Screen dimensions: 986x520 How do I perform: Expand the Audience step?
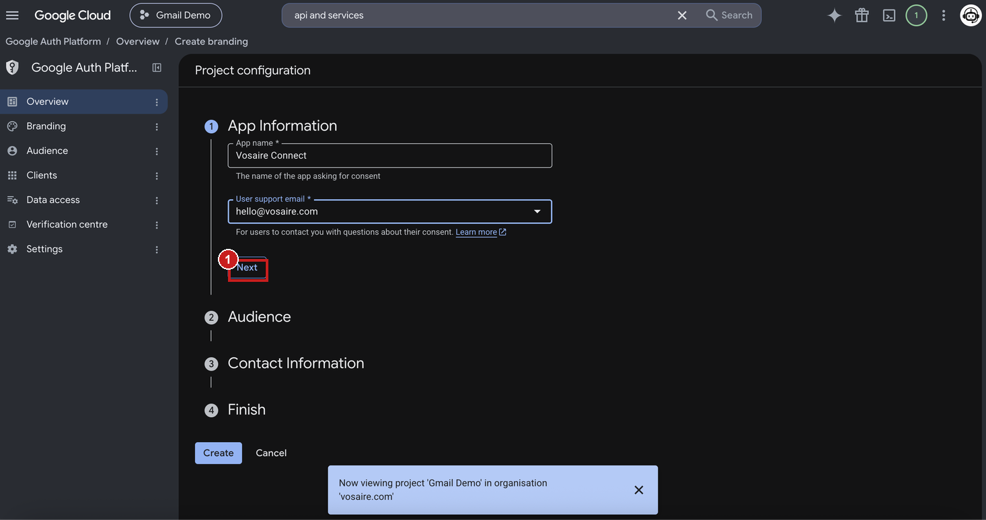click(260, 317)
